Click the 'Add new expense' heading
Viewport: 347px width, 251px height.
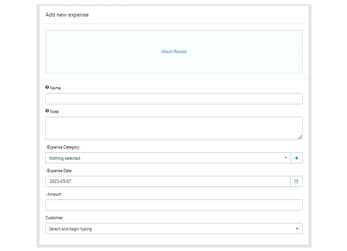pos(67,15)
